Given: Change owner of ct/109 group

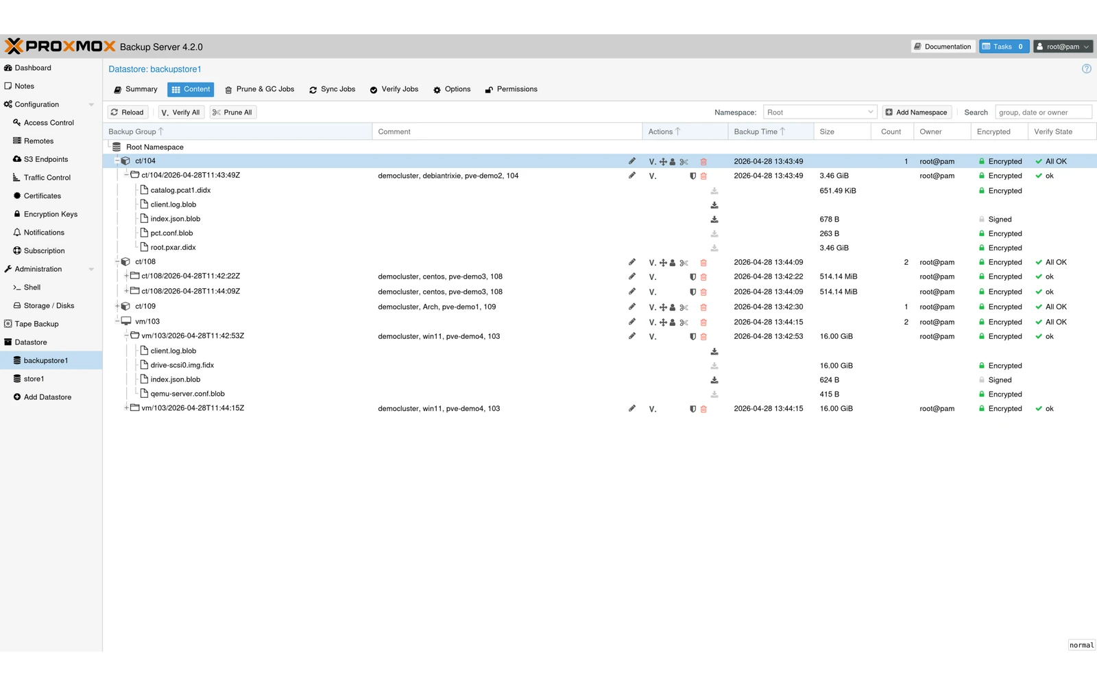Looking at the screenshot, I should click(673, 307).
